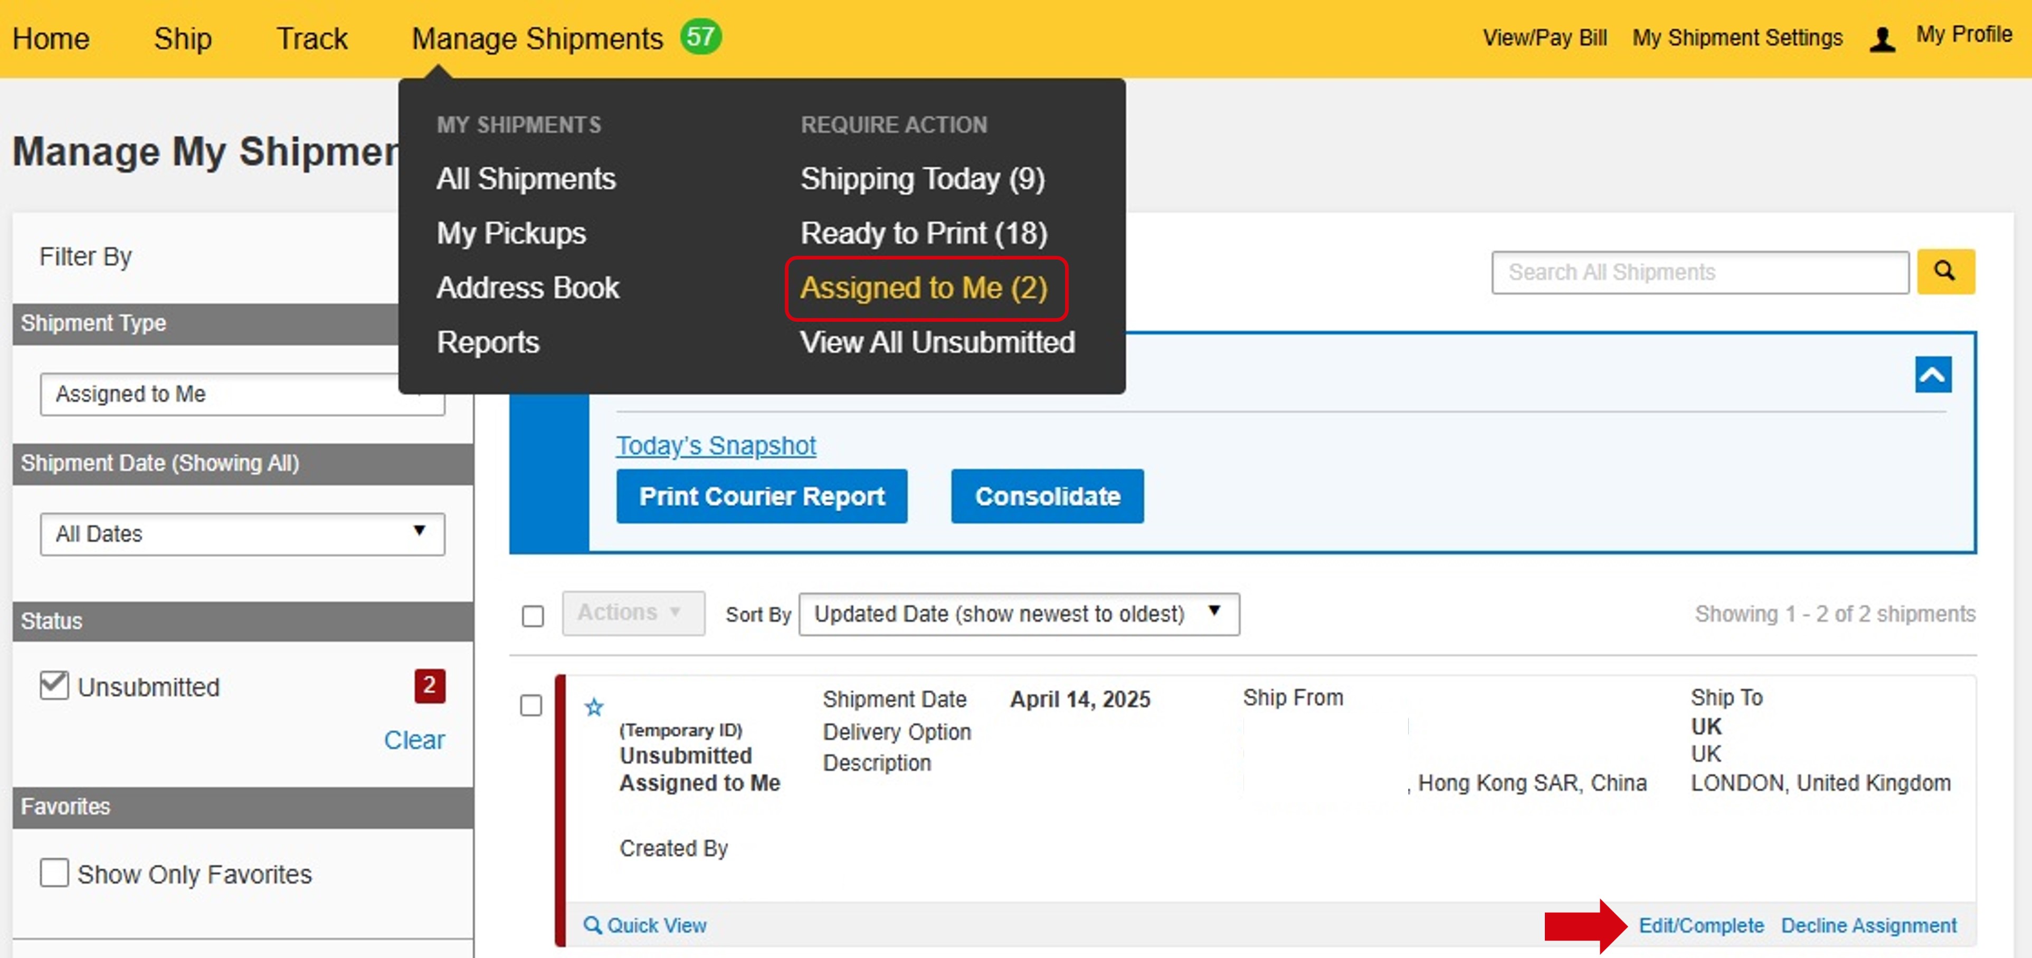Open View/Pay Bill
The height and width of the screenshot is (958, 2032).
(1544, 37)
